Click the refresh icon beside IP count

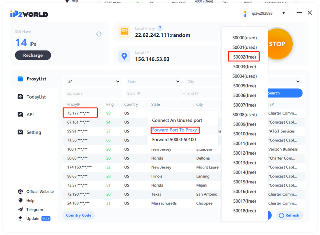[x=99, y=34]
